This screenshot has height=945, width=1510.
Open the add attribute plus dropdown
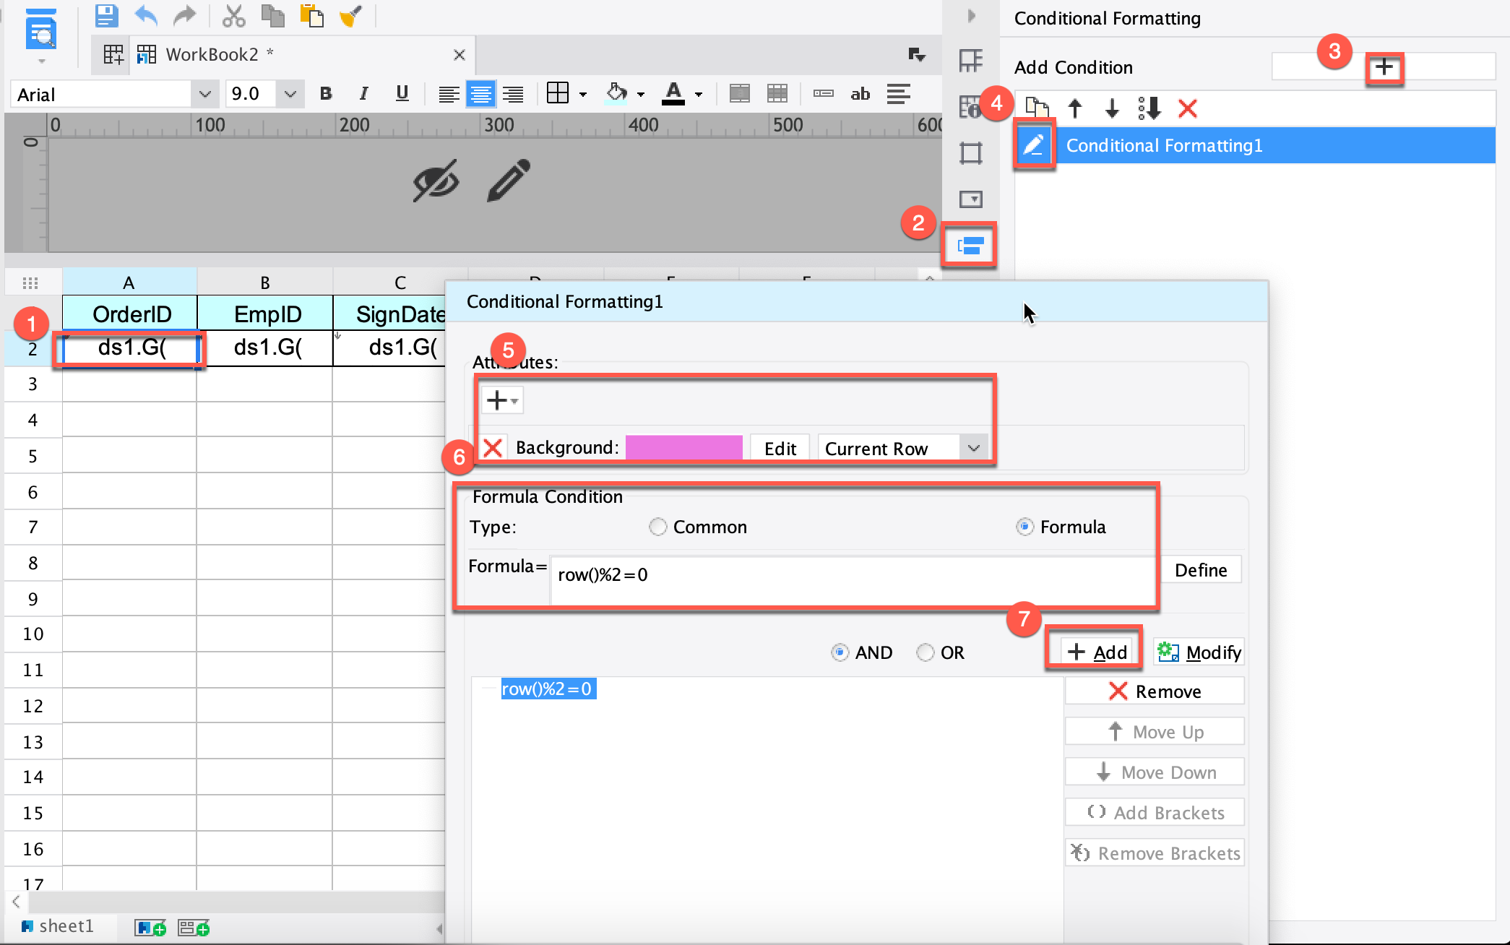pyautogui.click(x=502, y=400)
